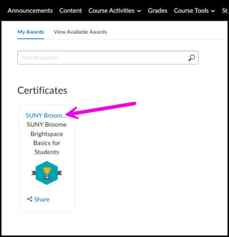Expand the Course Activities dropdown chevron

click(x=139, y=11)
